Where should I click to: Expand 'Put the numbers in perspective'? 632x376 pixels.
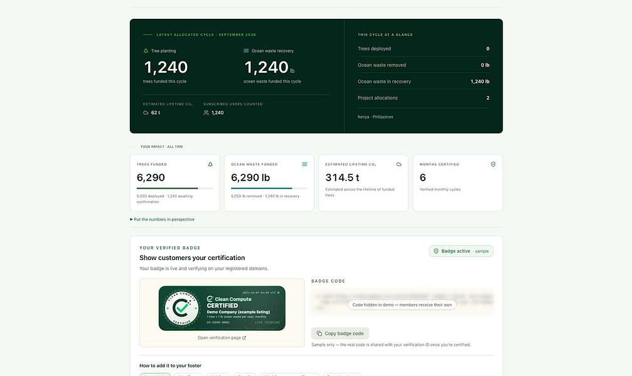[162, 219]
